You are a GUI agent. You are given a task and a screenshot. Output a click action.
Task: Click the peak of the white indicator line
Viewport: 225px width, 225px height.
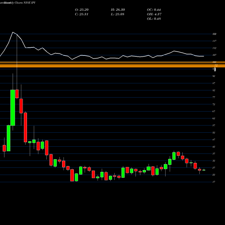pos(13,32)
